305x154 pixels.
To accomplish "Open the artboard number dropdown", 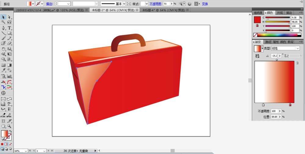I will pyautogui.click(x=44, y=151).
